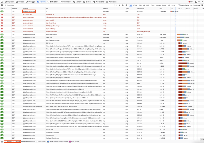Click in the Filter URLs input field
Viewport: 204px width, 144px height.
tap(59, 5)
